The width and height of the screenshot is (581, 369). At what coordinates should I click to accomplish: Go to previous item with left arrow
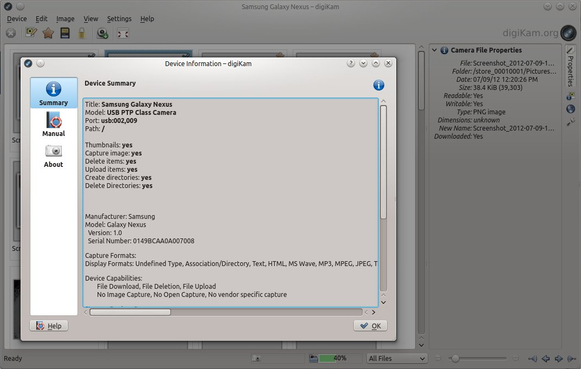(545, 358)
